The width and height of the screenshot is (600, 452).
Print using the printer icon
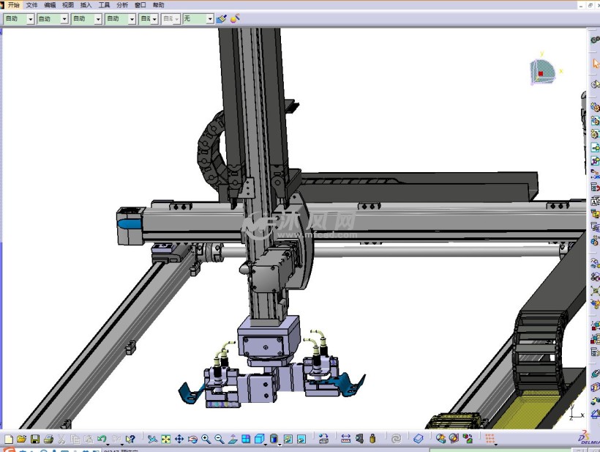coord(48,439)
